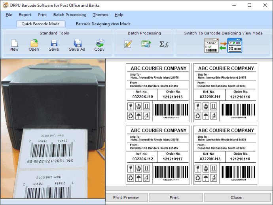Click the Print Preview button
Image resolution: width=273 pixels, height=205 pixels.
coord(126,197)
